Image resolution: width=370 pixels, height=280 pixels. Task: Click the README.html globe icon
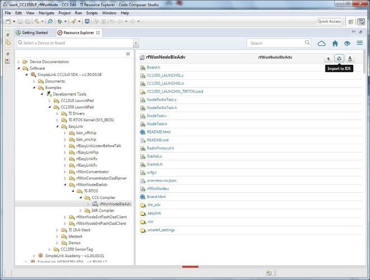coord(143,132)
